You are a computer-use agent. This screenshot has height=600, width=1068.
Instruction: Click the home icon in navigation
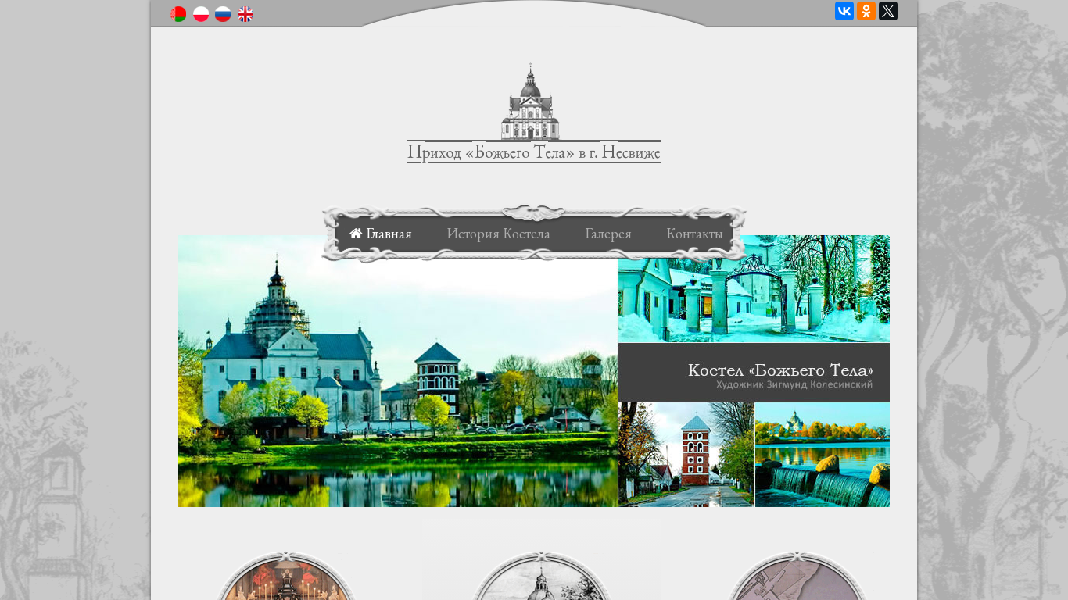(x=356, y=234)
